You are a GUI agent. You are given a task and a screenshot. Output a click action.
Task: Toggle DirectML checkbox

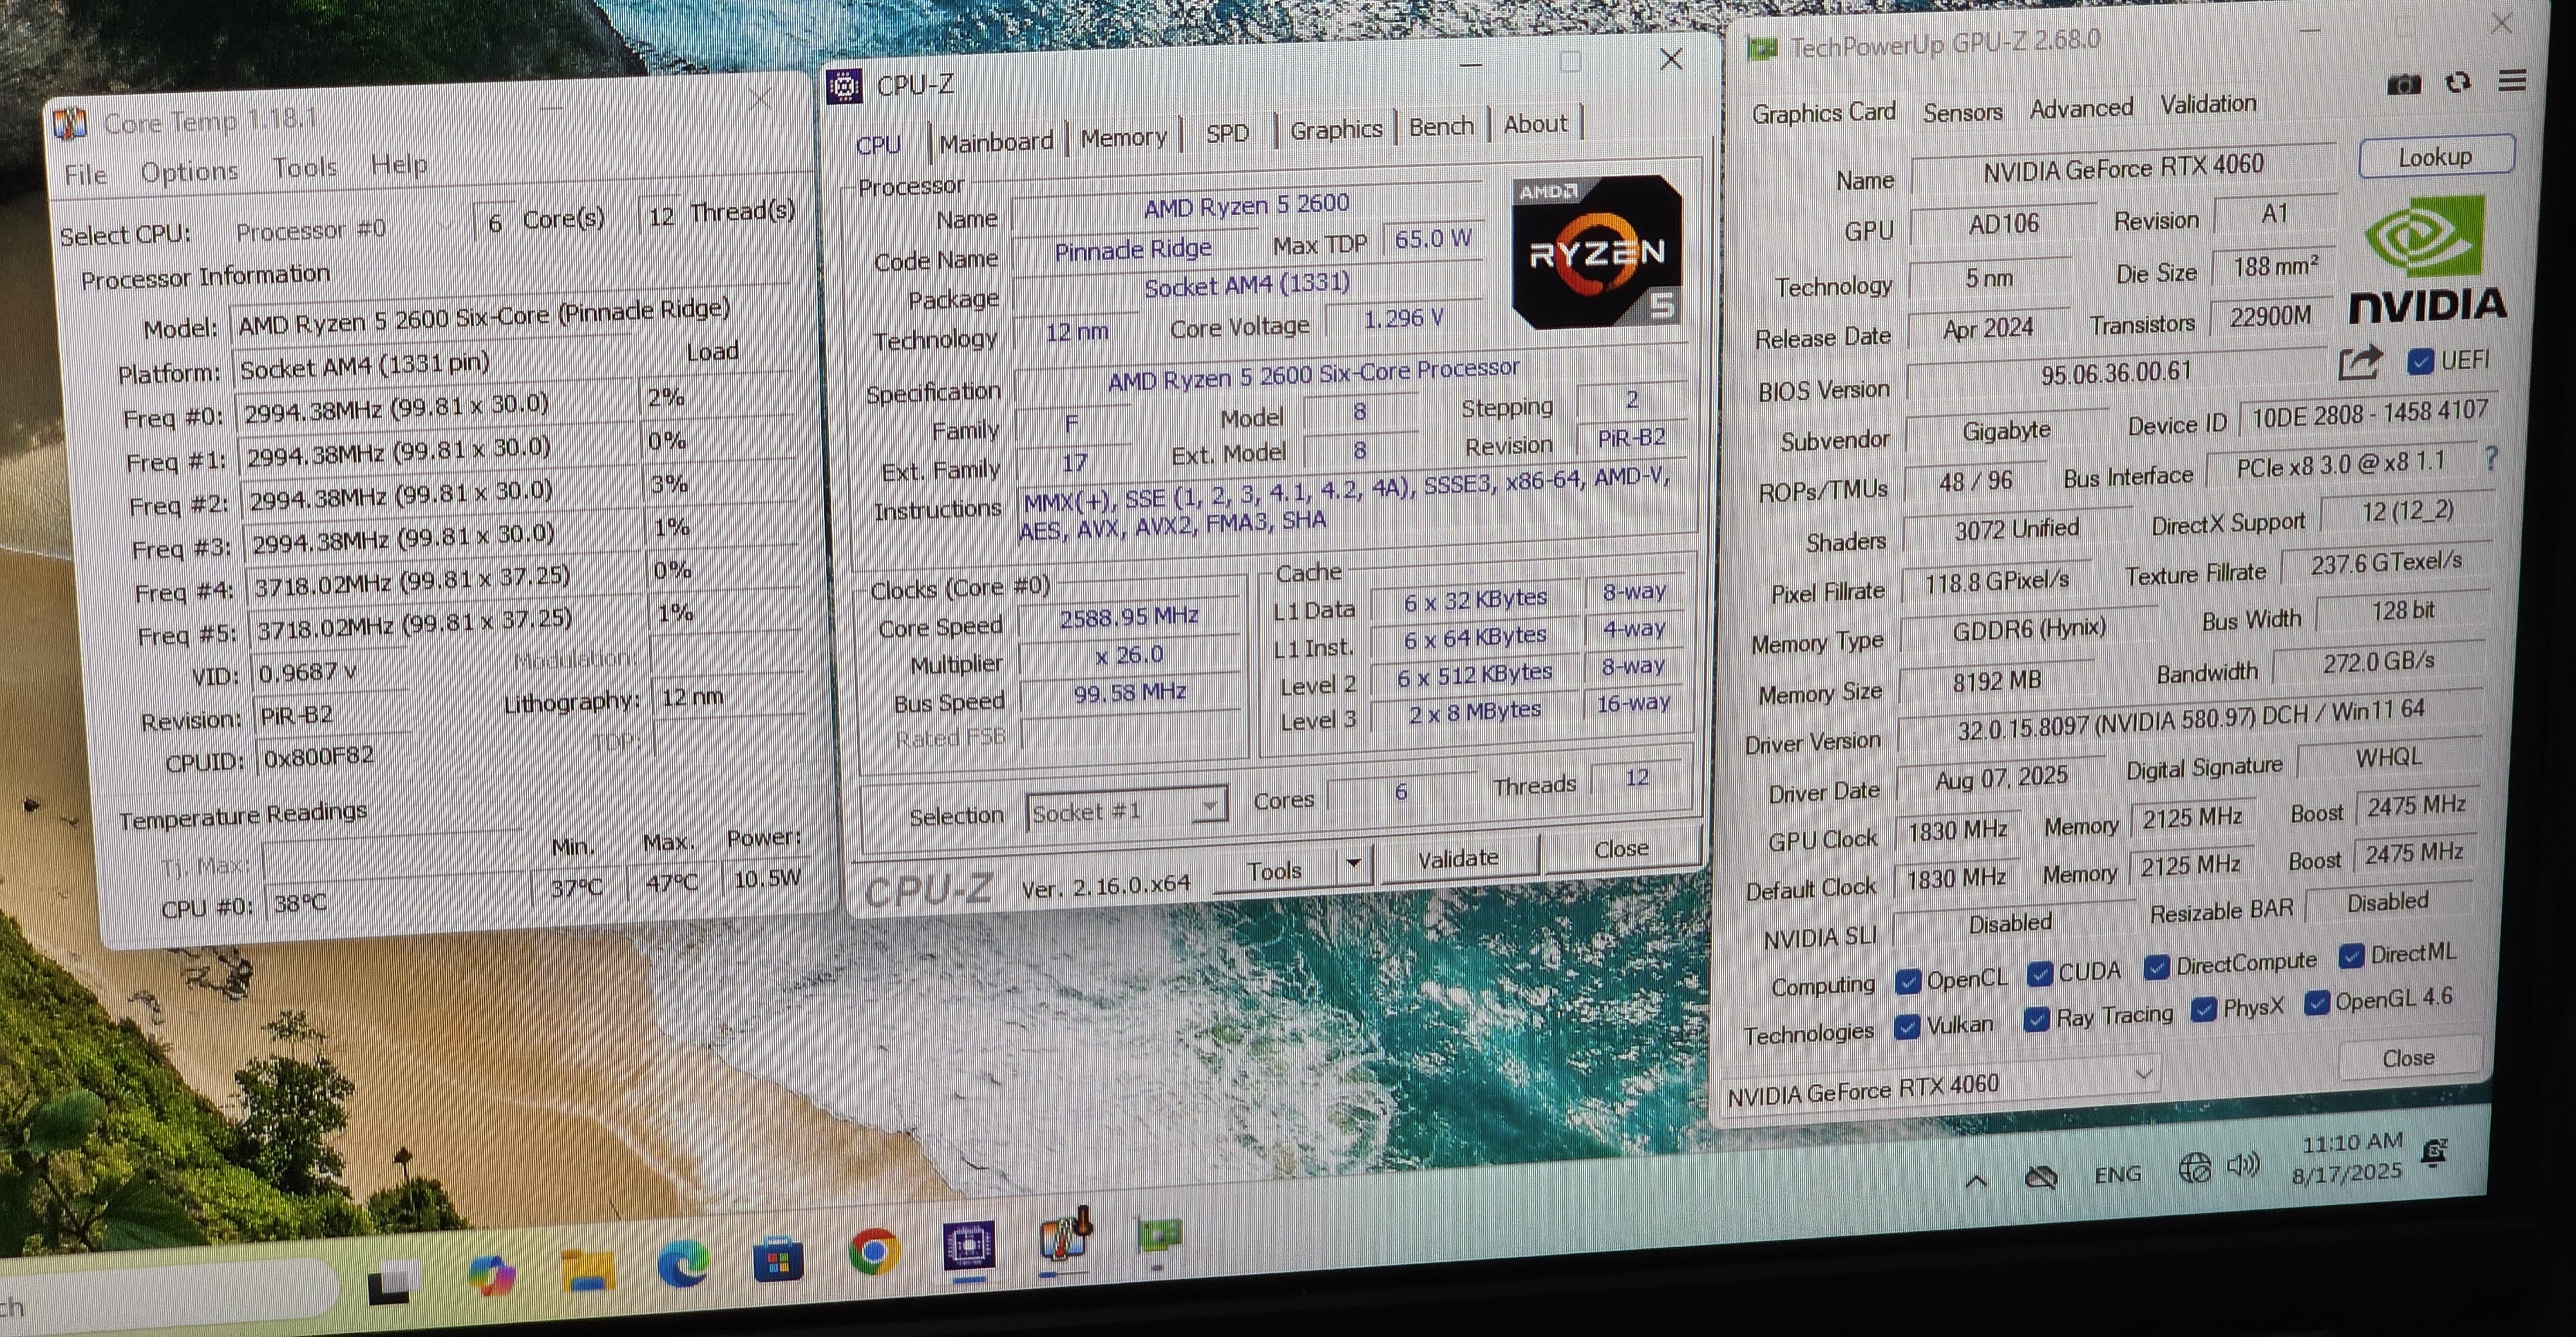[2352, 956]
